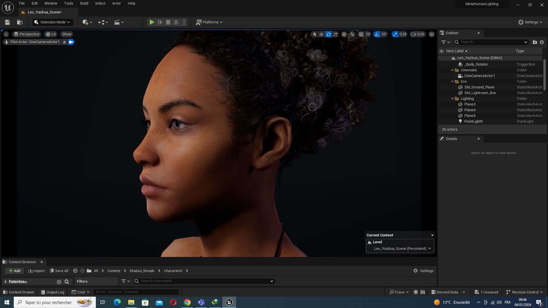Open the Unreal Editor from the taskbar
Viewport: 548px width, 308px height.
229,302
